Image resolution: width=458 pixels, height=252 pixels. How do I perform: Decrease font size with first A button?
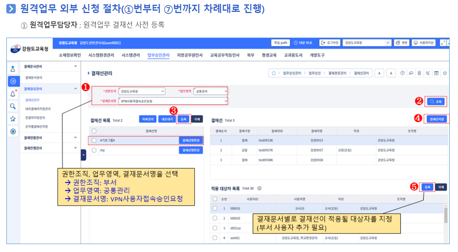tap(379, 73)
